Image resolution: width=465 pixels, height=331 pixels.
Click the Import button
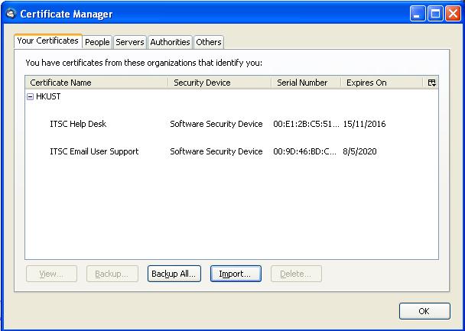(x=236, y=274)
